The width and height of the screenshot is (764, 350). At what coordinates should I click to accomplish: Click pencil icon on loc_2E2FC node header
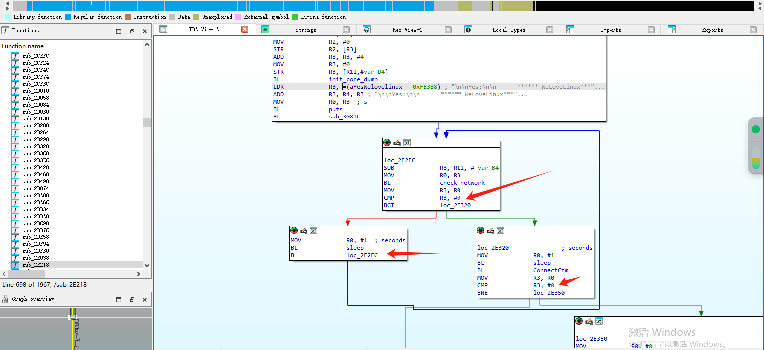pyautogui.click(x=397, y=143)
